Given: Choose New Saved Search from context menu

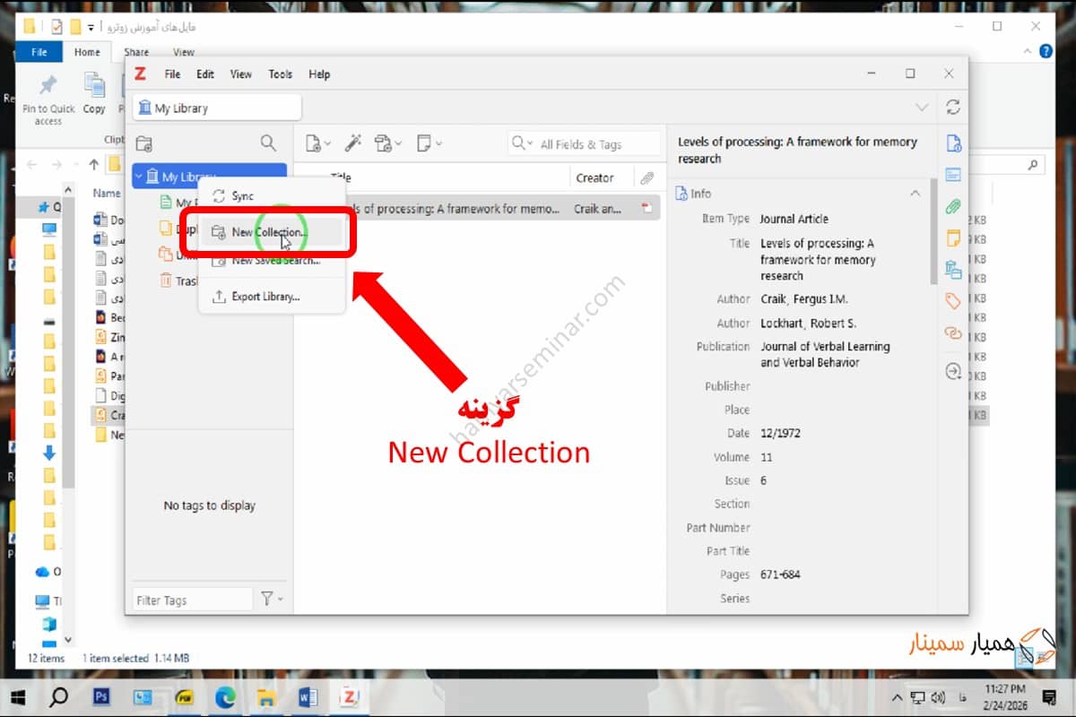Looking at the screenshot, I should 272,261.
